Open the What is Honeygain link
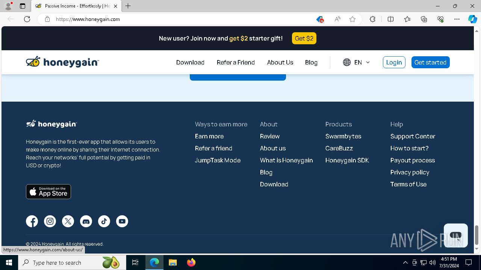This screenshot has width=481, height=270. [286, 160]
